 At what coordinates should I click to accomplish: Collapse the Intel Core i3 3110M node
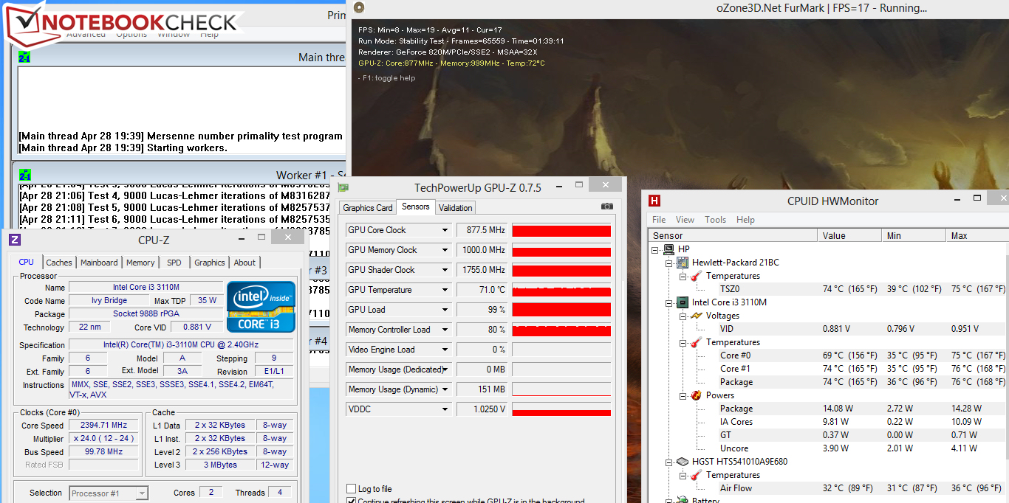pyautogui.click(x=669, y=302)
